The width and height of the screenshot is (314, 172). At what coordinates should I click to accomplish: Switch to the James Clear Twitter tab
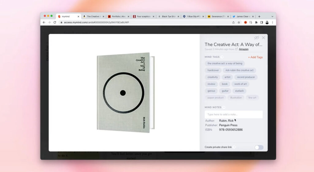pos(243,16)
